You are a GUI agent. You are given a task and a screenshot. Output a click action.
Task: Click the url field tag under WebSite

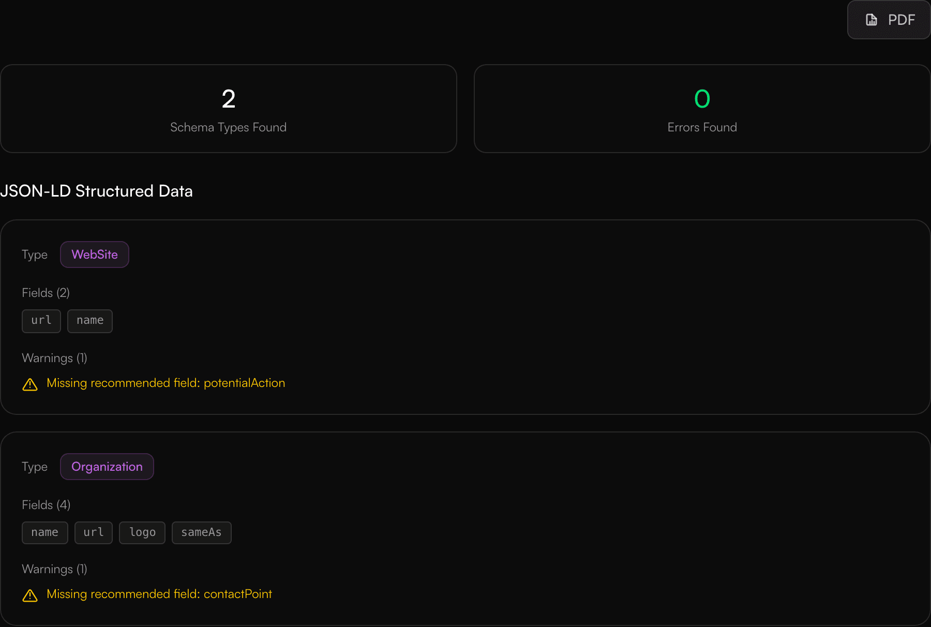(x=41, y=321)
